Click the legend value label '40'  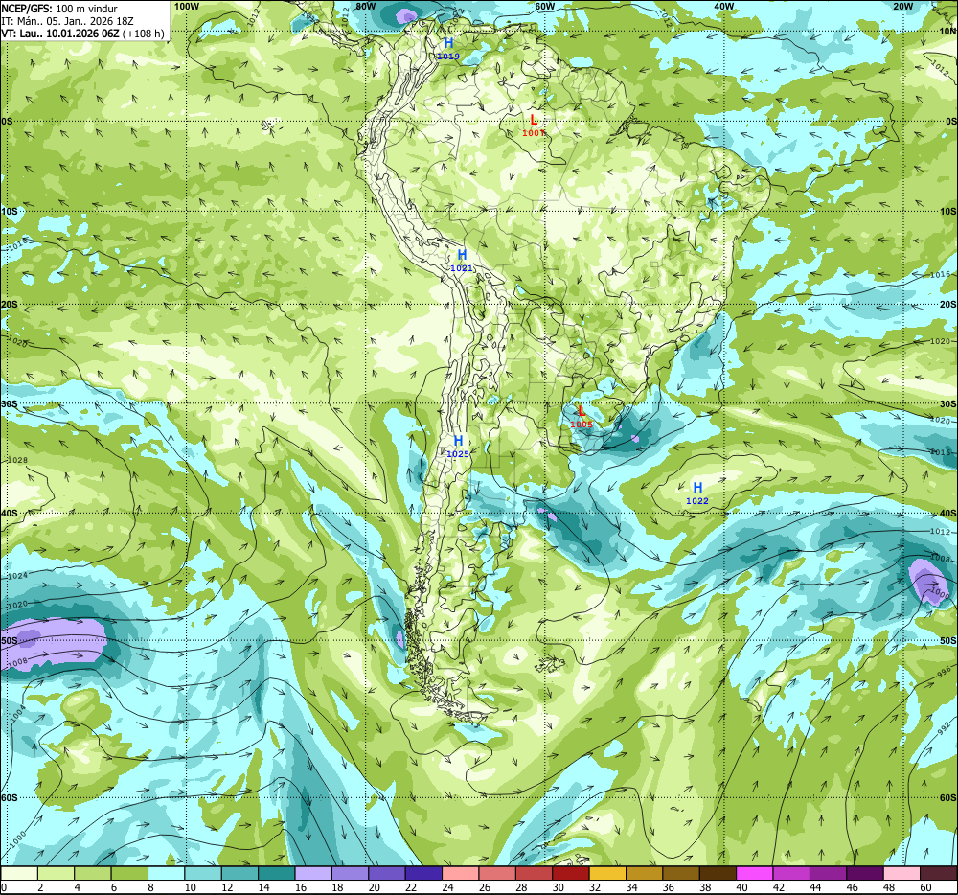coord(741,887)
